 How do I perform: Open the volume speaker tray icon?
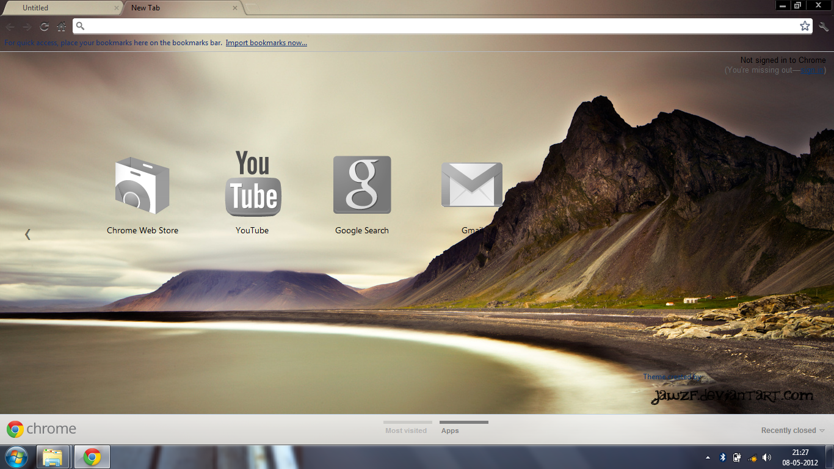coord(767,457)
